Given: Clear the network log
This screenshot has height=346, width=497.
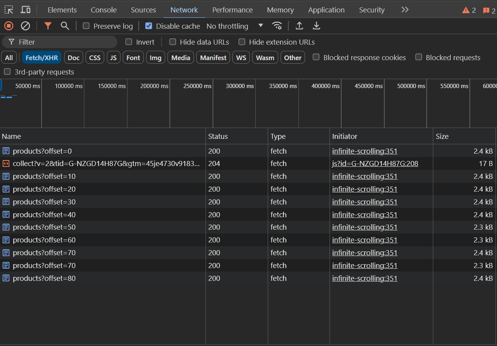Looking at the screenshot, I should (x=25, y=26).
